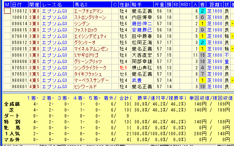Click the 着 column header
Viewport: 234px width, 146px height.
tap(203, 4)
